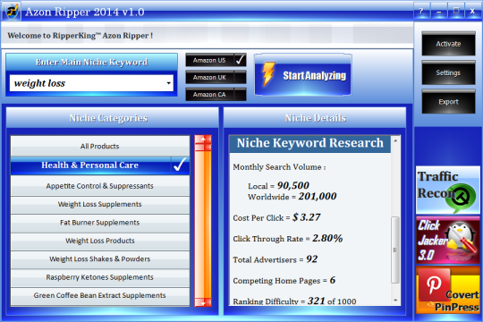The height and width of the screenshot is (322, 483).
Task: Click the orange category list scroll up arrow
Action: tap(203, 139)
